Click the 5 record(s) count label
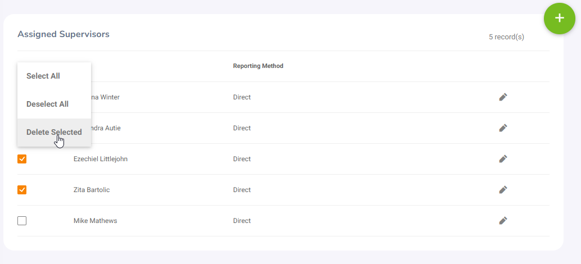 pos(506,37)
